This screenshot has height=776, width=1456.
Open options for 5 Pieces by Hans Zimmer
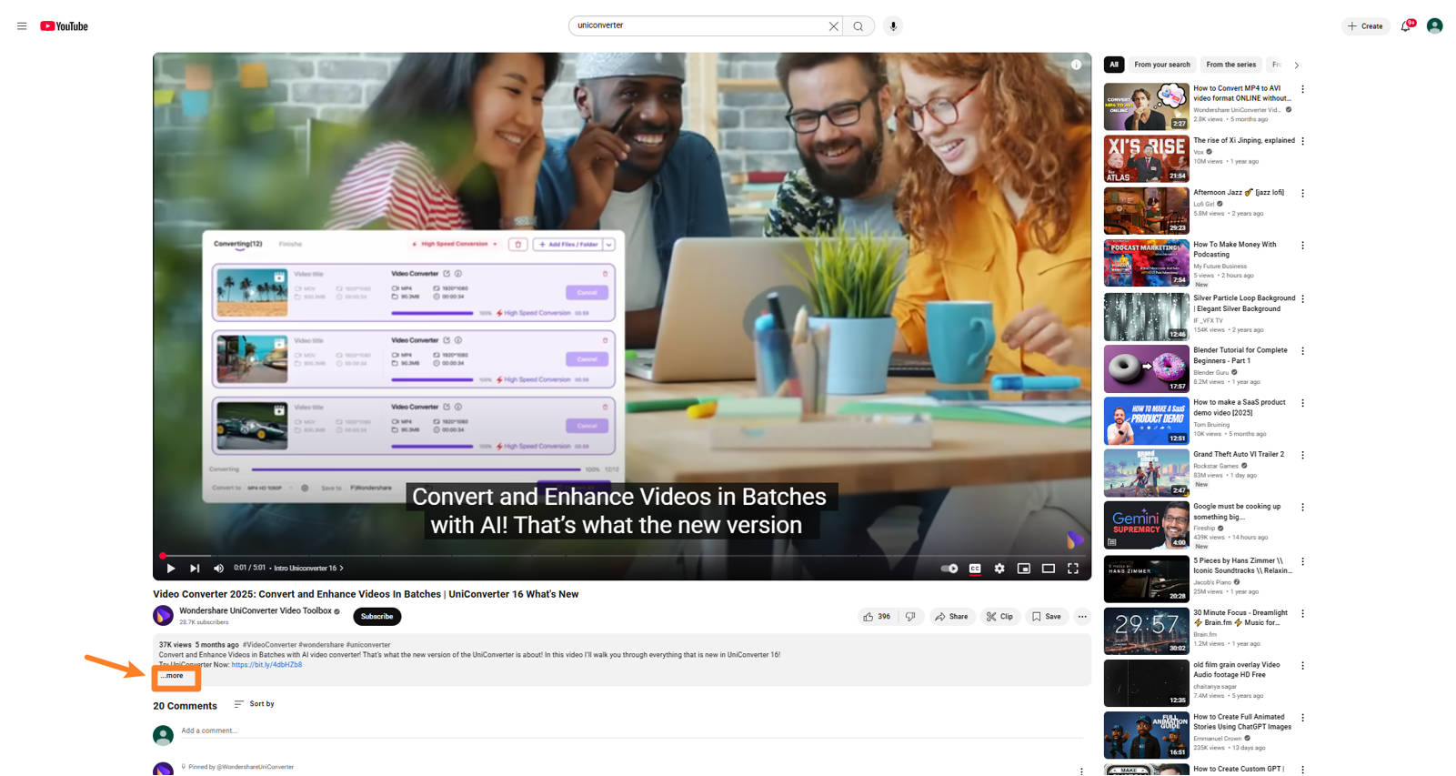(1302, 561)
